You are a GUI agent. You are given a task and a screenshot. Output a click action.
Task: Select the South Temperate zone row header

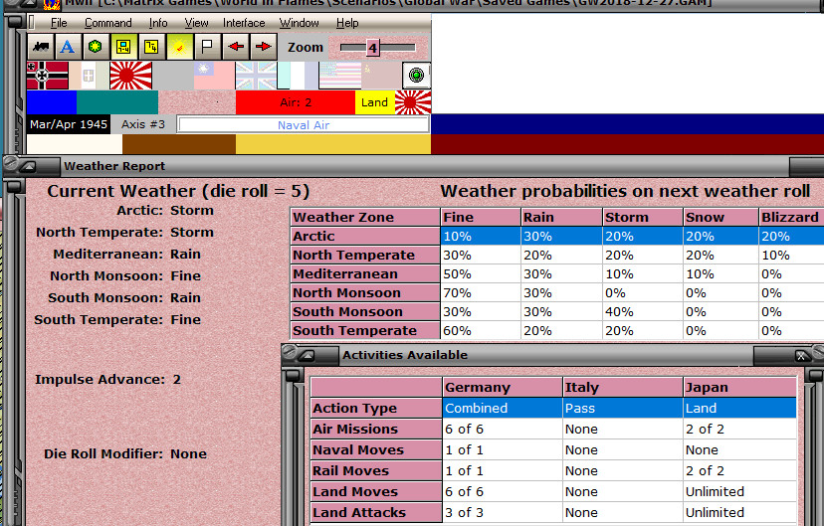click(x=365, y=331)
